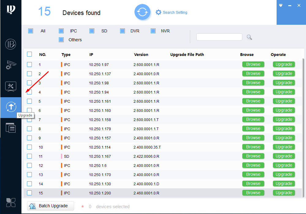Screen dimensions: 306x214
Task: Click IP address 10.250.1.170
Action: (100, 175)
